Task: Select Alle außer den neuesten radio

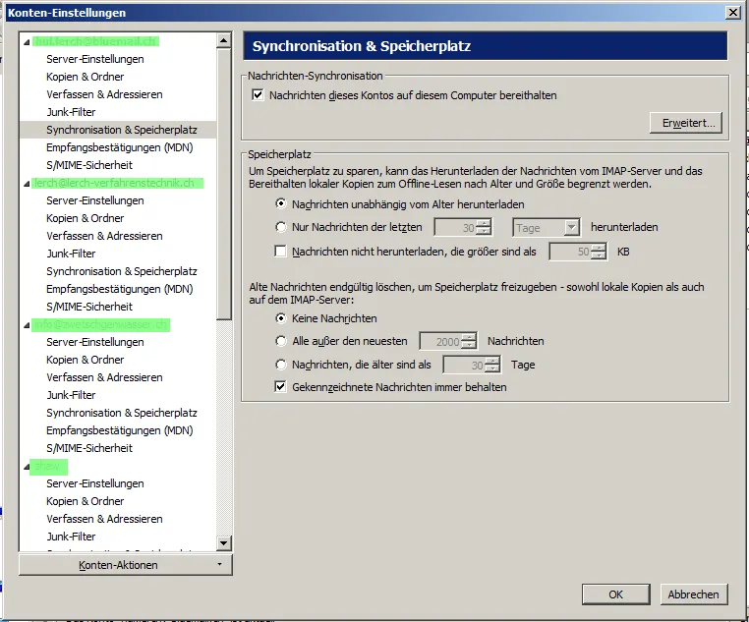Action: pos(281,341)
